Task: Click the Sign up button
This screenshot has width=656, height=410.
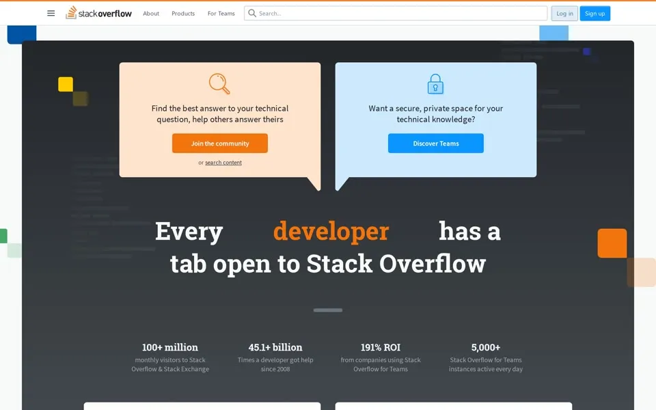Action: coord(595,14)
